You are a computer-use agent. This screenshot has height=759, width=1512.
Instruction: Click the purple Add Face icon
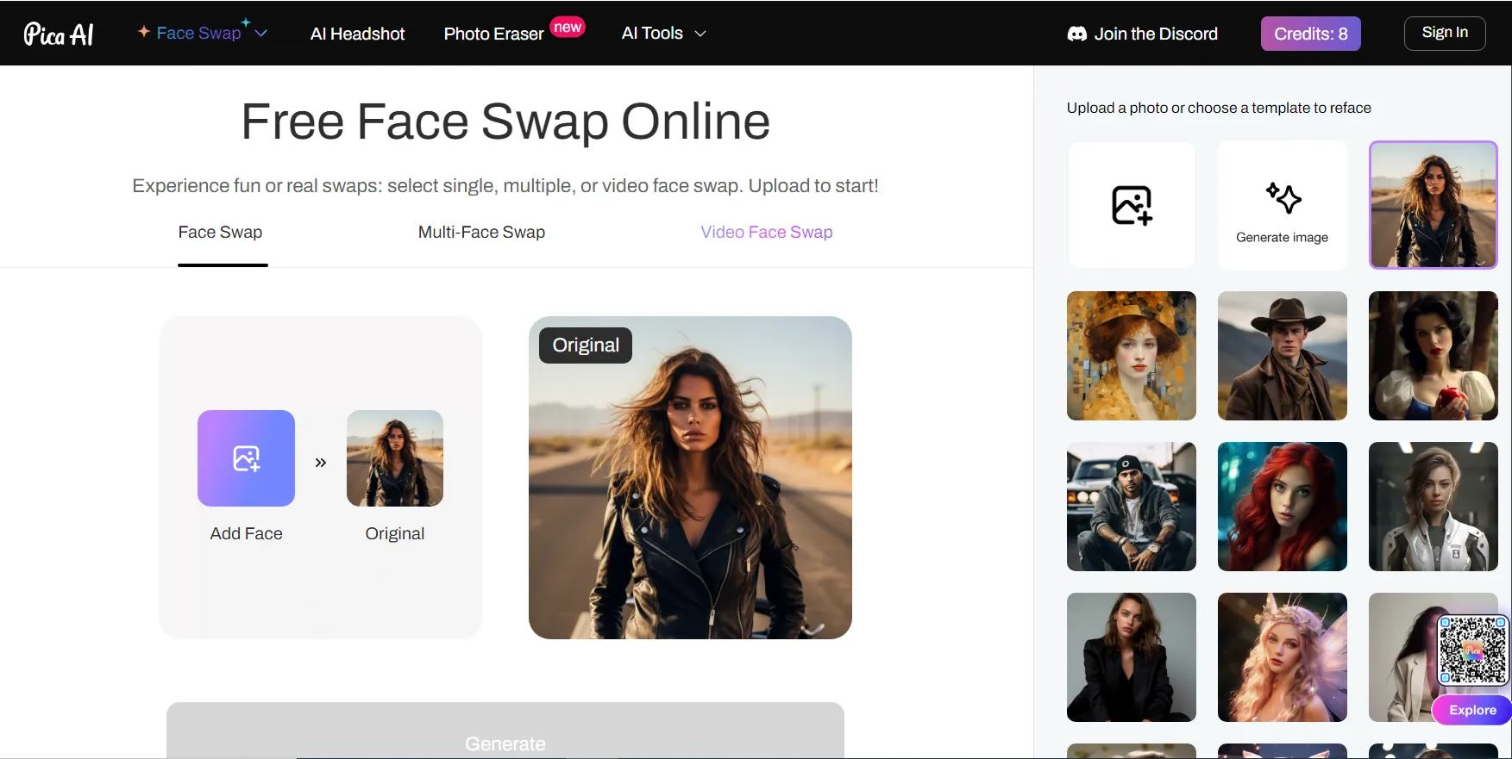tap(246, 458)
